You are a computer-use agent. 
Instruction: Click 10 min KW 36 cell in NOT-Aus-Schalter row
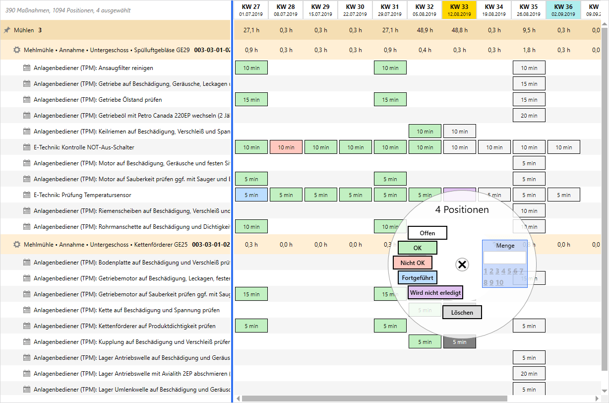pos(564,147)
